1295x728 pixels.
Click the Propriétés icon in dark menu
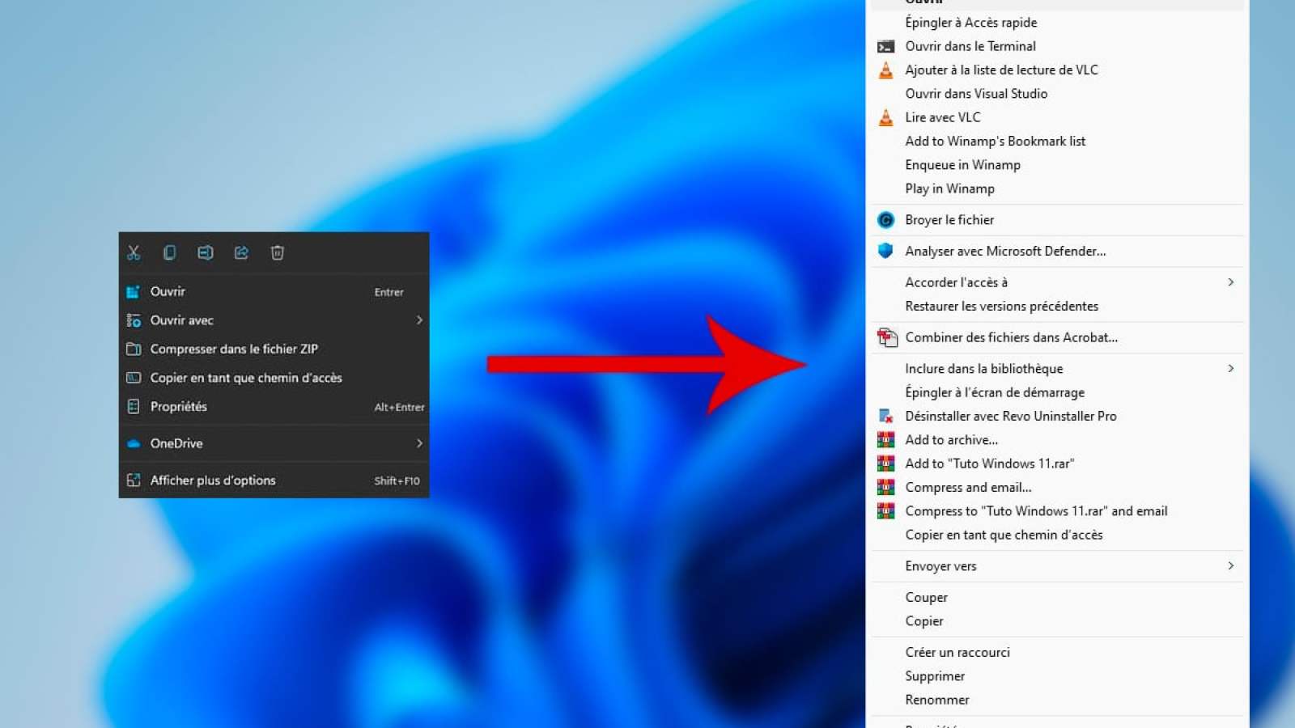pos(134,407)
